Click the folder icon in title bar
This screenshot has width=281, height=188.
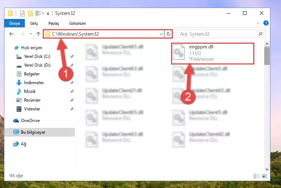(x=10, y=13)
